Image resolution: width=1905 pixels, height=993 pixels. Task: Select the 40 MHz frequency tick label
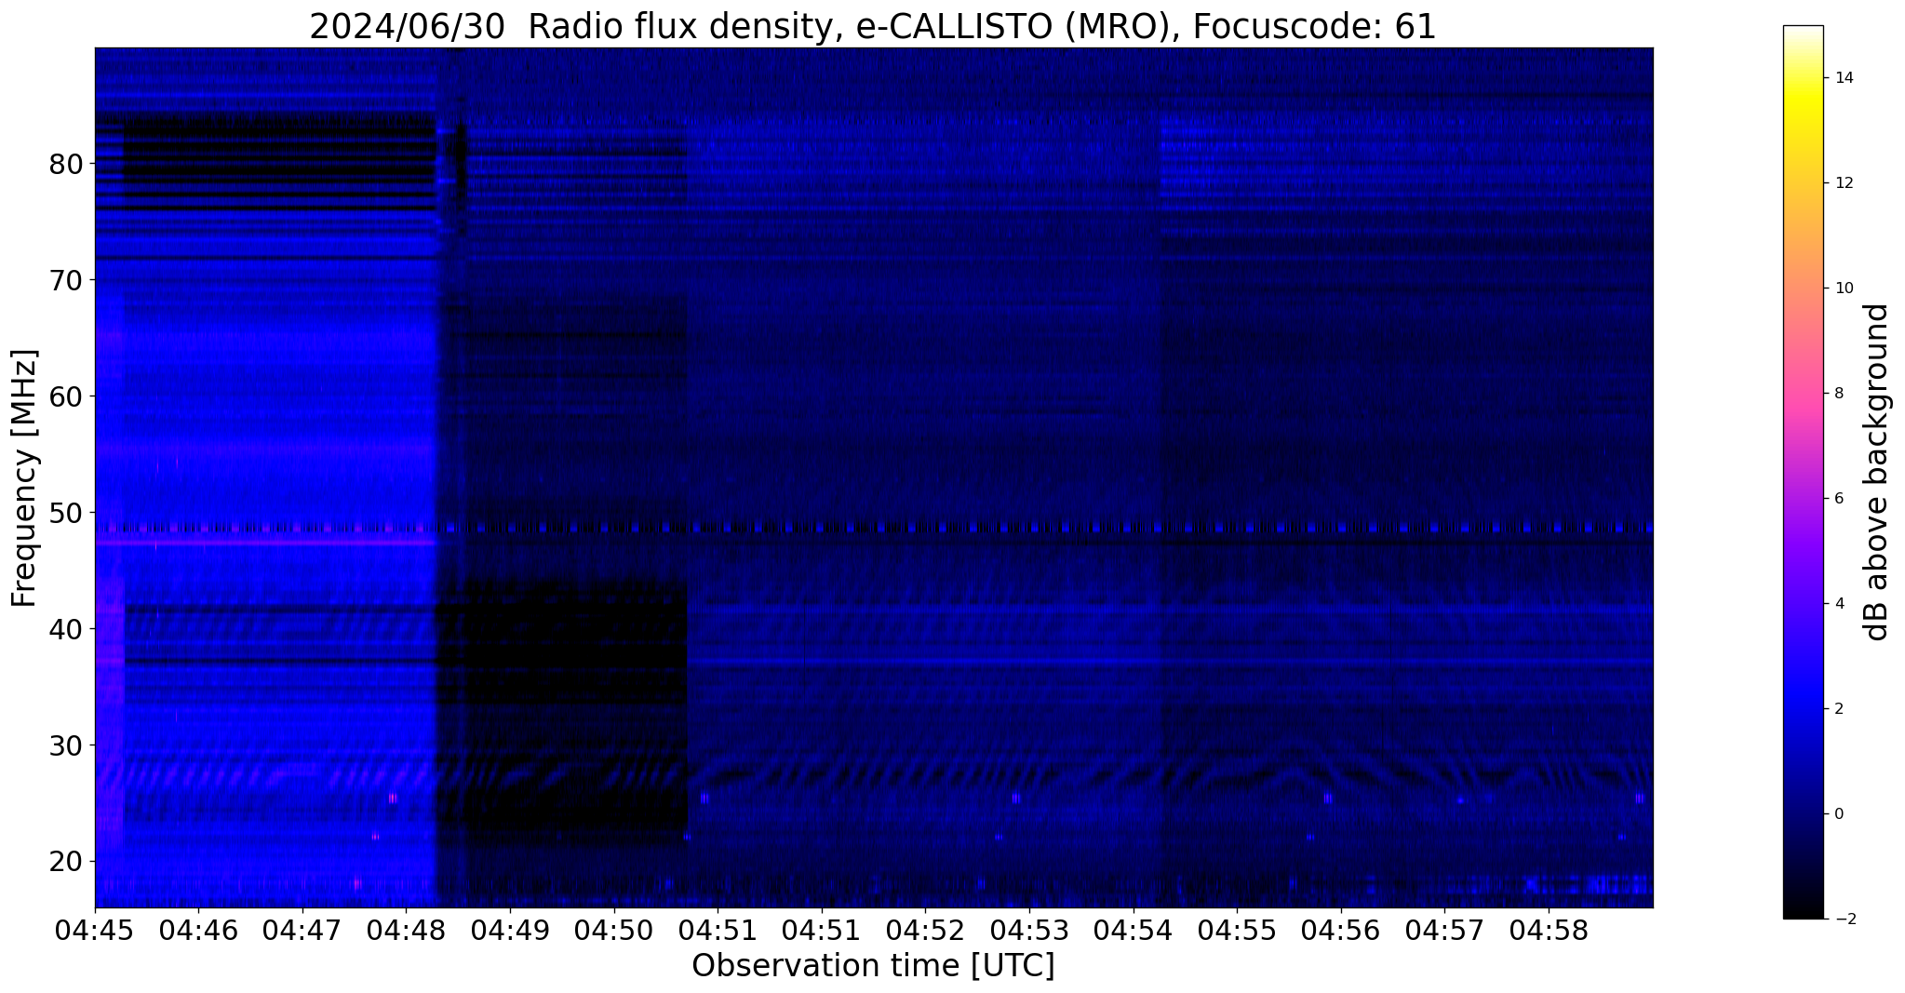click(x=66, y=629)
